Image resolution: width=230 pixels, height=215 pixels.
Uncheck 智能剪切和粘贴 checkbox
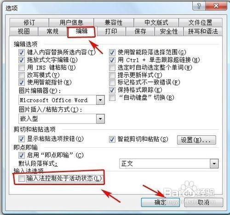(112, 139)
